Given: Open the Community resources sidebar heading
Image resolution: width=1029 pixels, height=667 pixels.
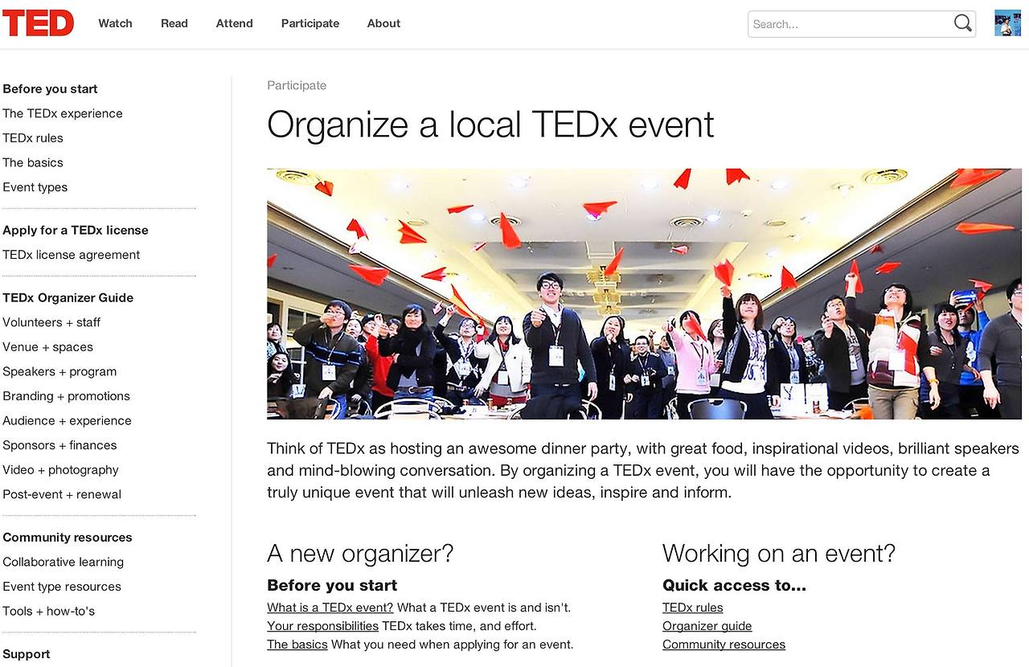Looking at the screenshot, I should click(68, 538).
